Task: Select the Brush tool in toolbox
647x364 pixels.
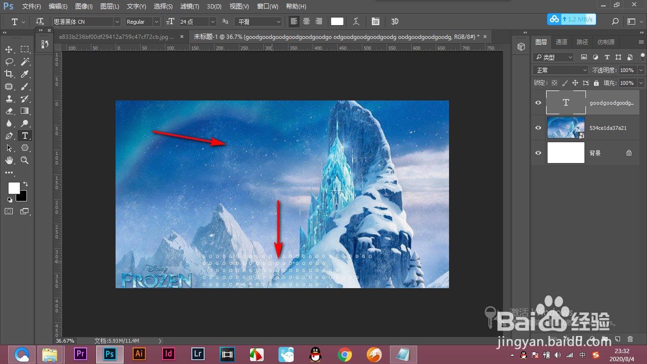Action: tap(25, 86)
